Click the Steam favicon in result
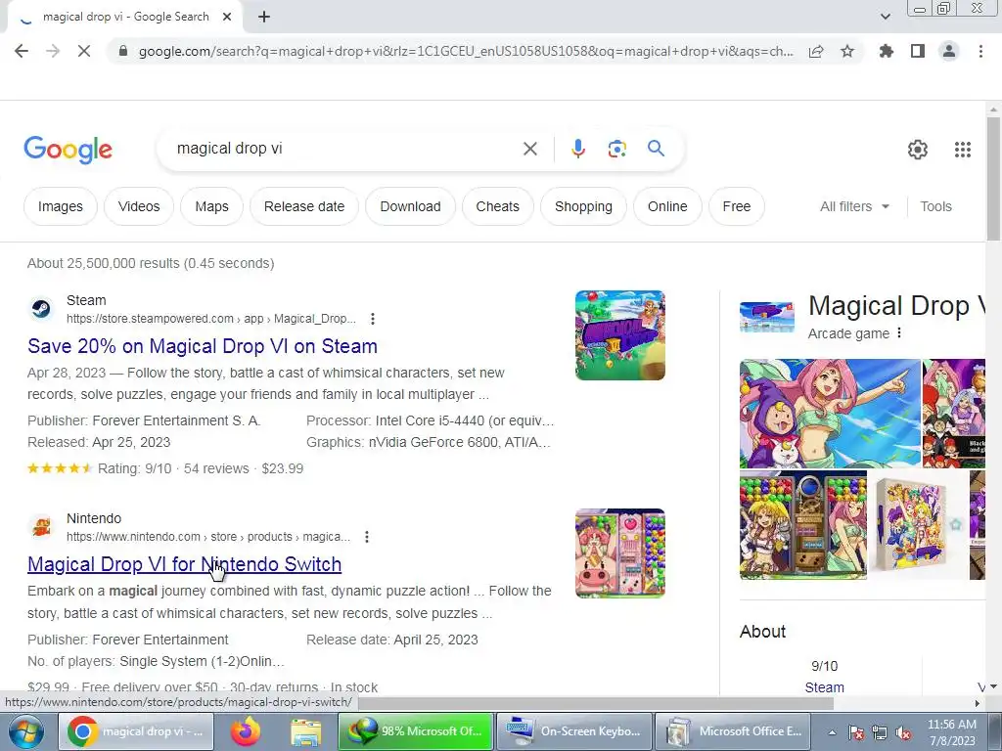 pyautogui.click(x=41, y=309)
